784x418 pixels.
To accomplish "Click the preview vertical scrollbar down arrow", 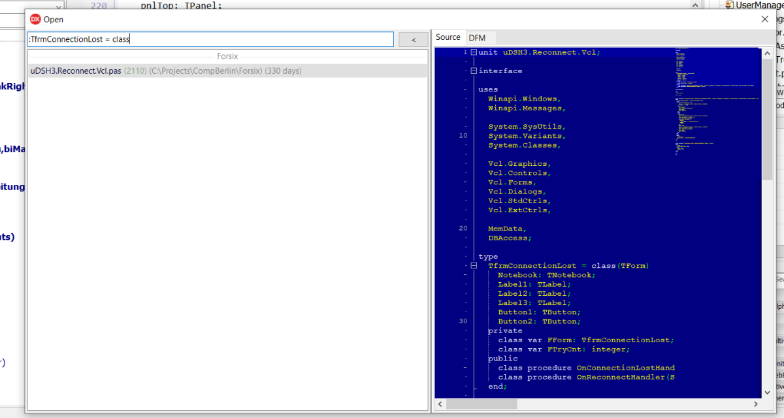I will (x=767, y=392).
